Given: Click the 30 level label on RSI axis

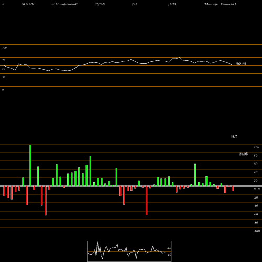Looking at the screenshot, I should click(4, 77).
